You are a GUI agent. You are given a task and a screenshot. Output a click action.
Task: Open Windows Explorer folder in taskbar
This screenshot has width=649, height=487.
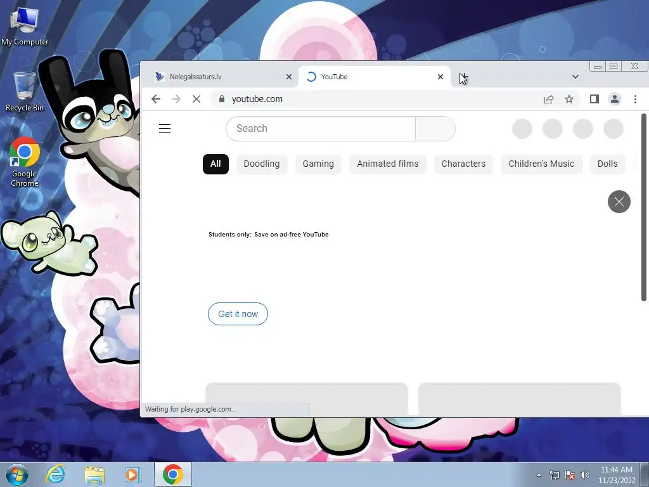tap(94, 474)
